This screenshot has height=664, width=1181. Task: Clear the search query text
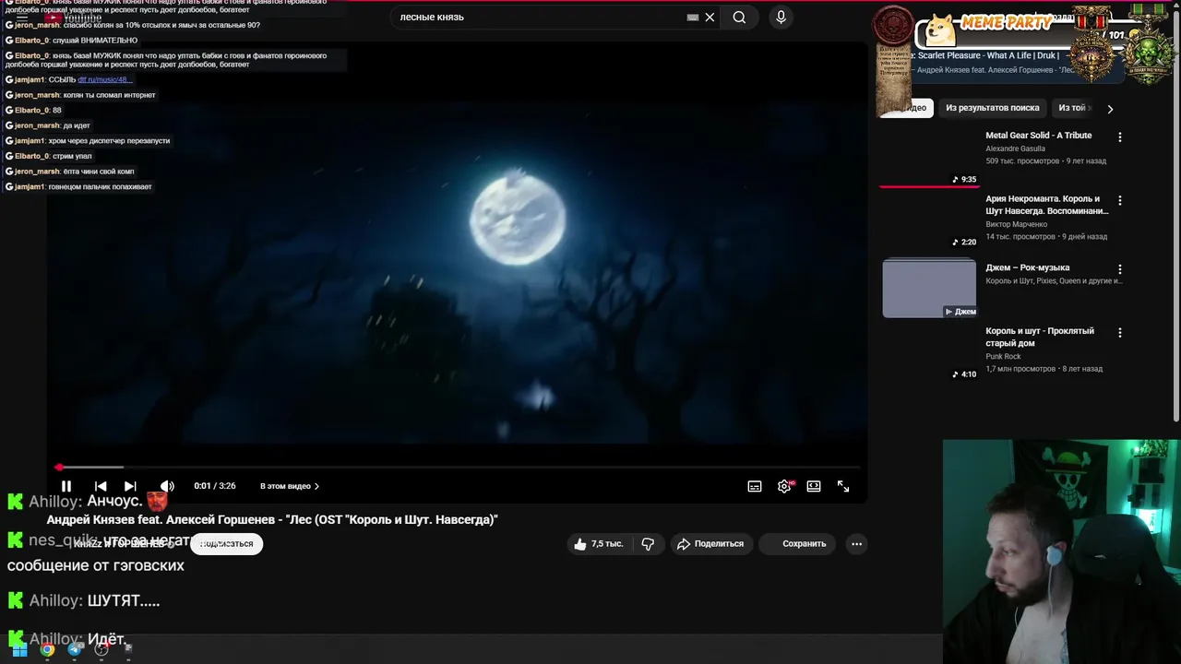coord(710,17)
